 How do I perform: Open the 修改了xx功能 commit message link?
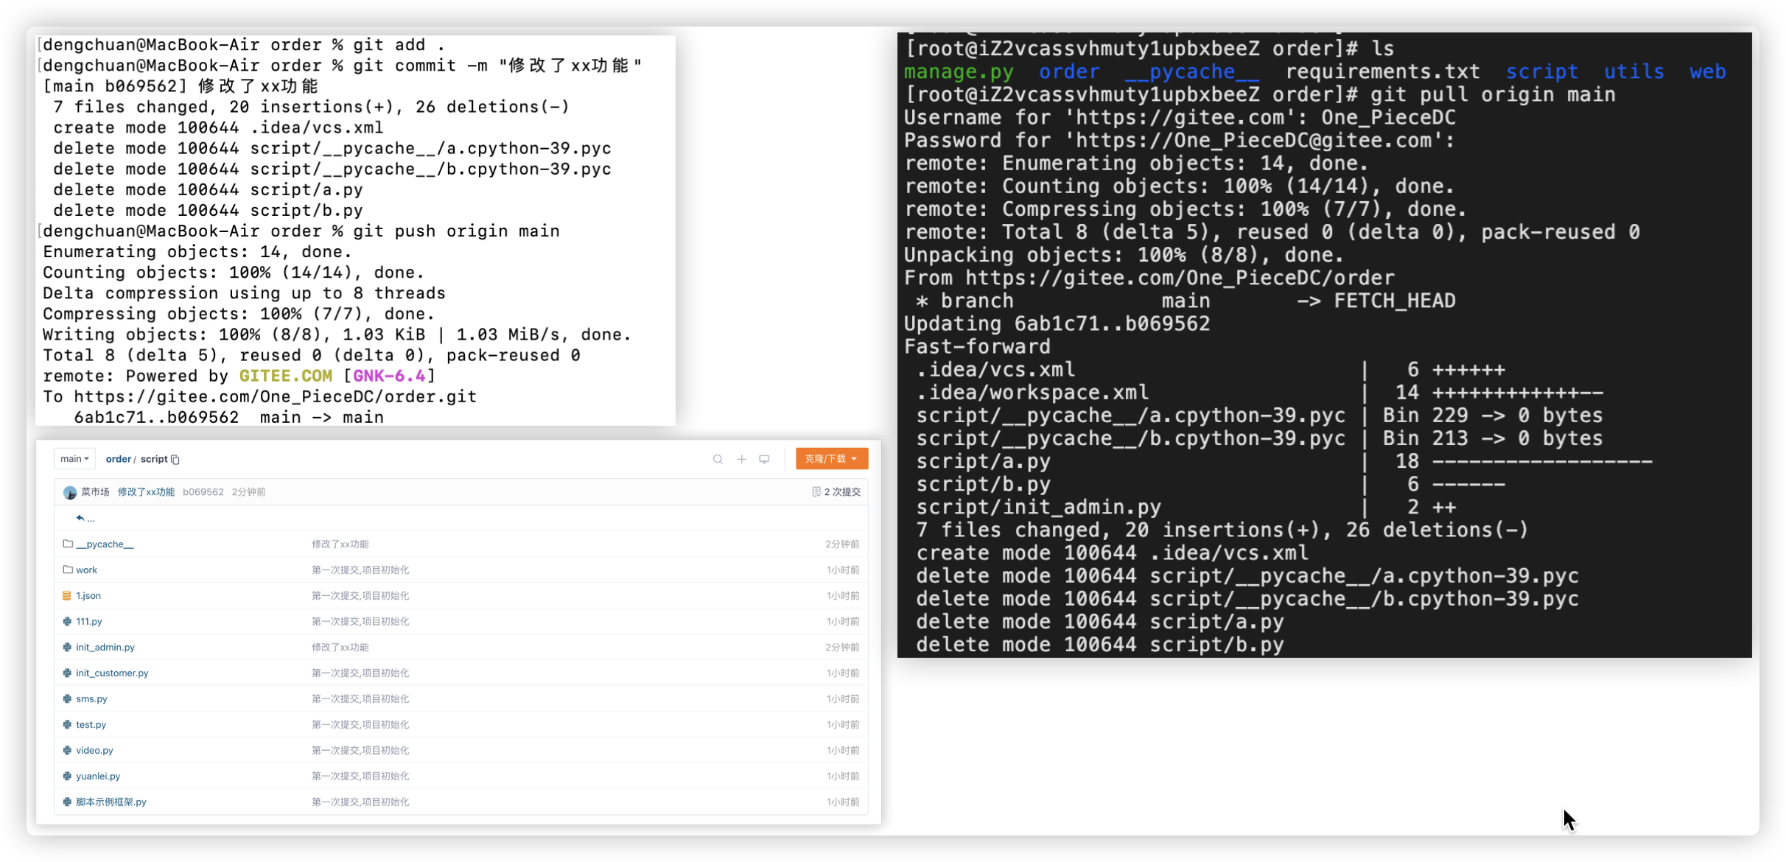tap(146, 492)
